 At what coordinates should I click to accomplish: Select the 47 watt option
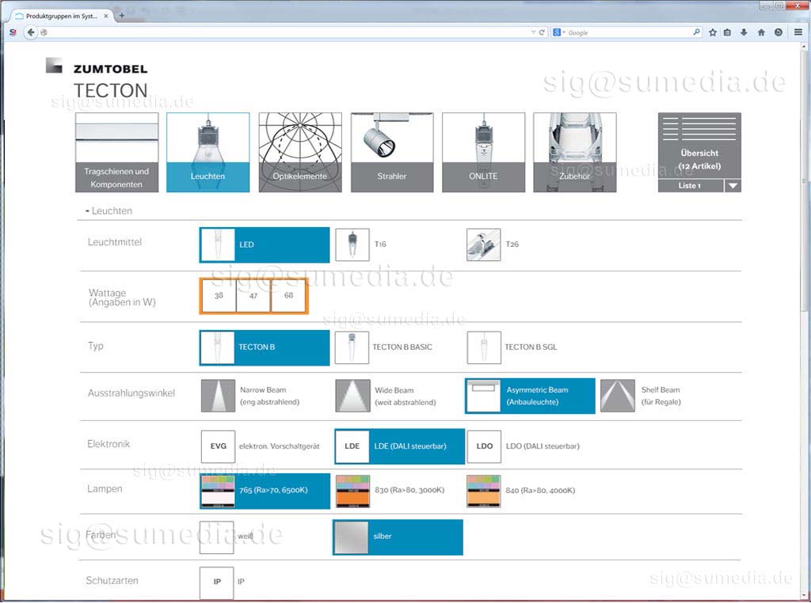point(253,295)
